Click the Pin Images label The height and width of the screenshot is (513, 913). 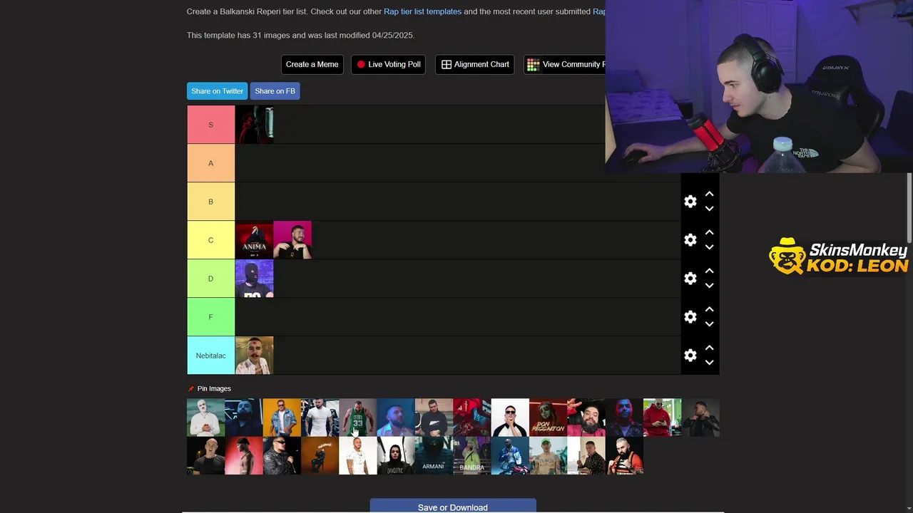tap(214, 389)
